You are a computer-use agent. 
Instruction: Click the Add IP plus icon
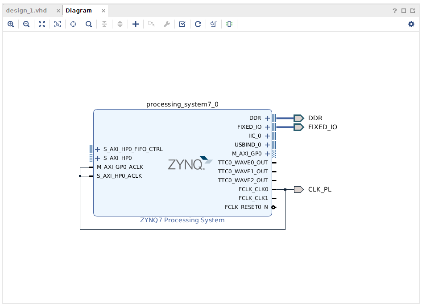135,24
